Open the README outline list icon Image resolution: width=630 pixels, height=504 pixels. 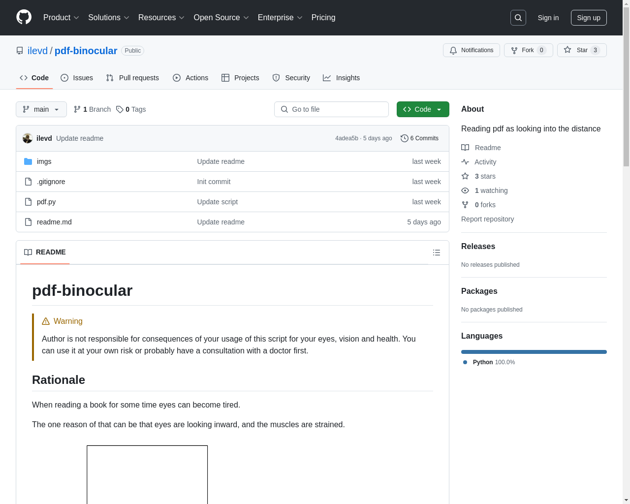[x=437, y=252]
